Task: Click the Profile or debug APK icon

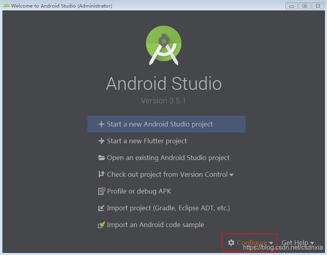Action: pyautogui.click(x=102, y=191)
